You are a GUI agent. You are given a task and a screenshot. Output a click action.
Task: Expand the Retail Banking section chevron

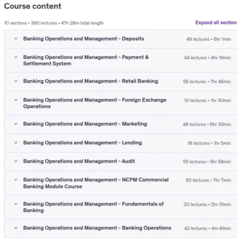tap(16, 81)
